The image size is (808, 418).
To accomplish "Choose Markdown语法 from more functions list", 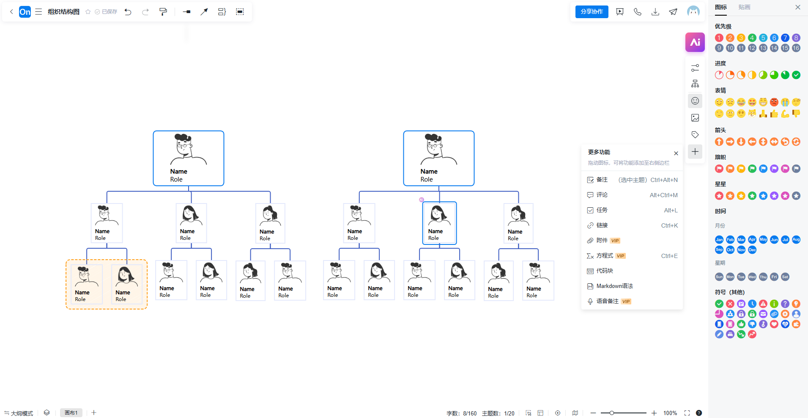I will pyautogui.click(x=614, y=286).
